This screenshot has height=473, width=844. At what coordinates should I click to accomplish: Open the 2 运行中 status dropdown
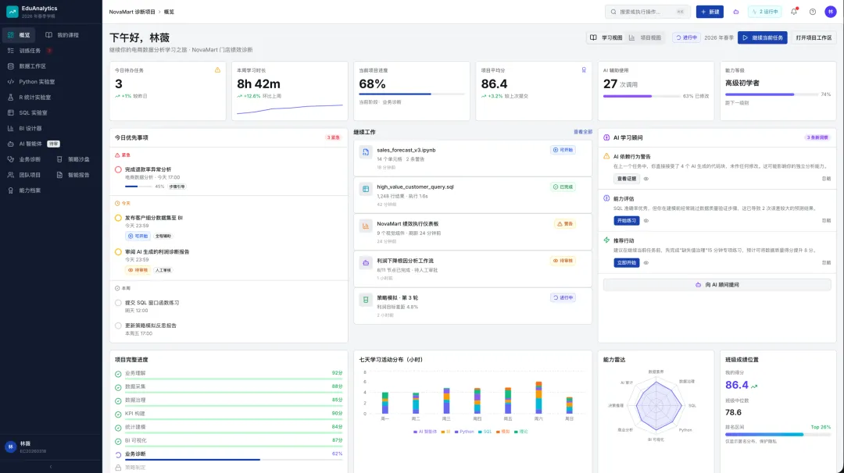point(765,11)
